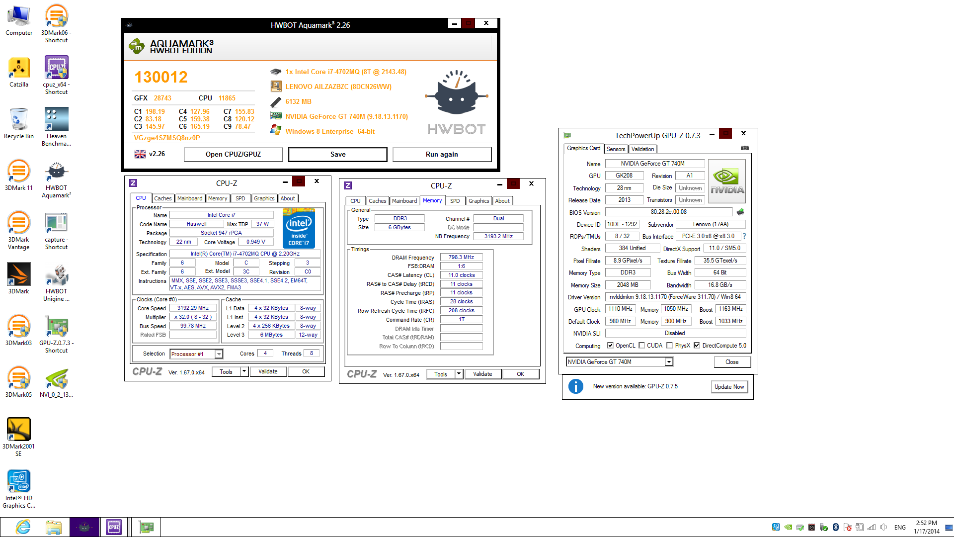The image size is (954, 537).
Task: Click ENG language indicator in tray
Action: (x=900, y=527)
